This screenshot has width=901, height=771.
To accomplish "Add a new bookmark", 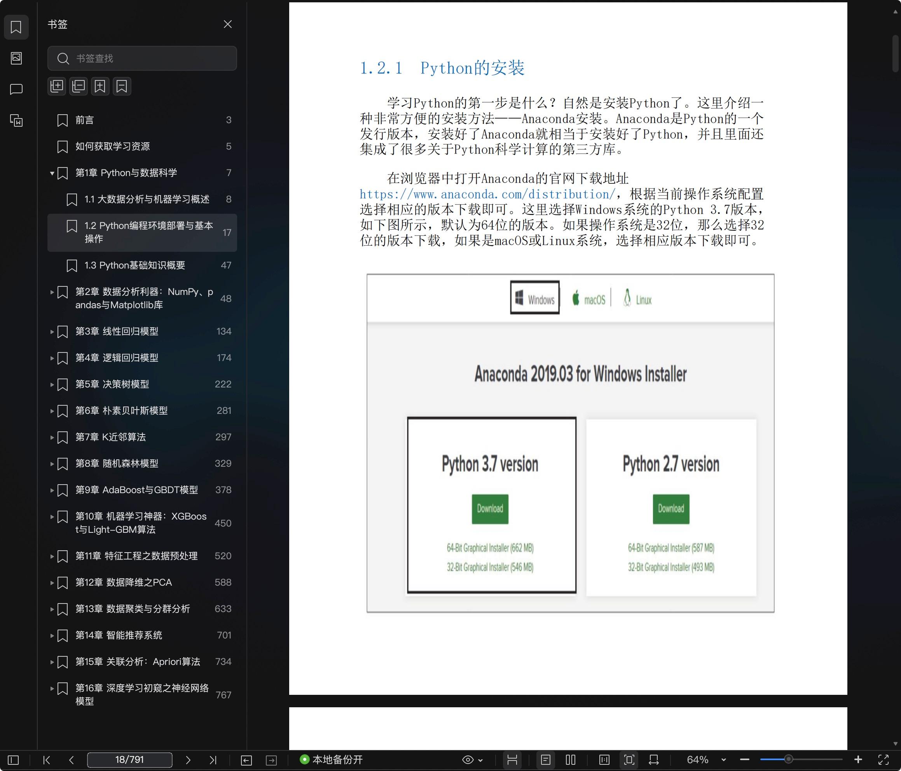I will (100, 86).
